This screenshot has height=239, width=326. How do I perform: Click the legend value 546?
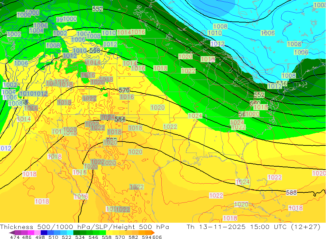[x=93, y=237]
